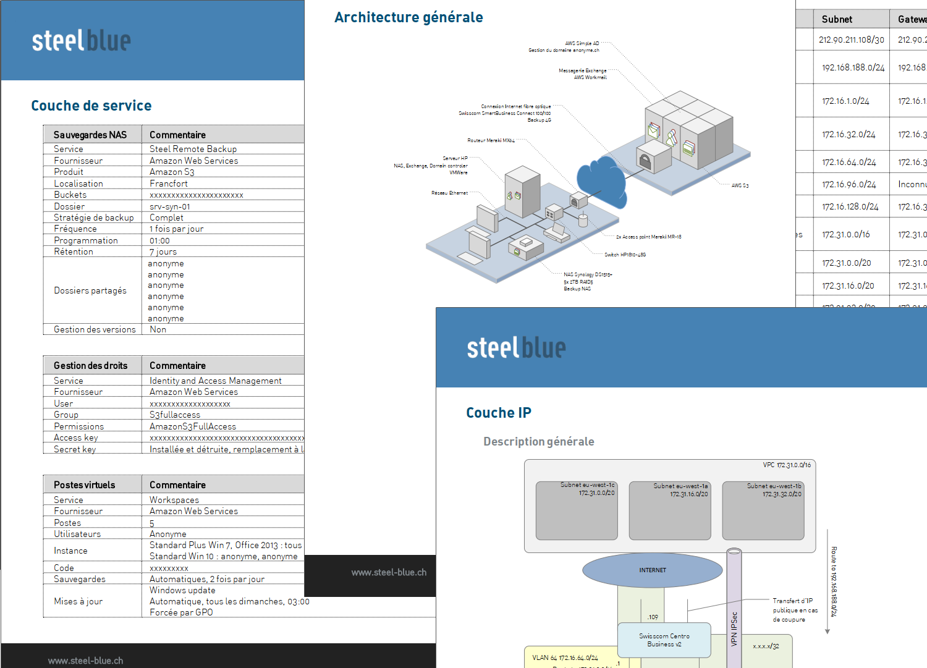Click the 'Couche de service' heading
927x668 pixels.
coord(91,106)
